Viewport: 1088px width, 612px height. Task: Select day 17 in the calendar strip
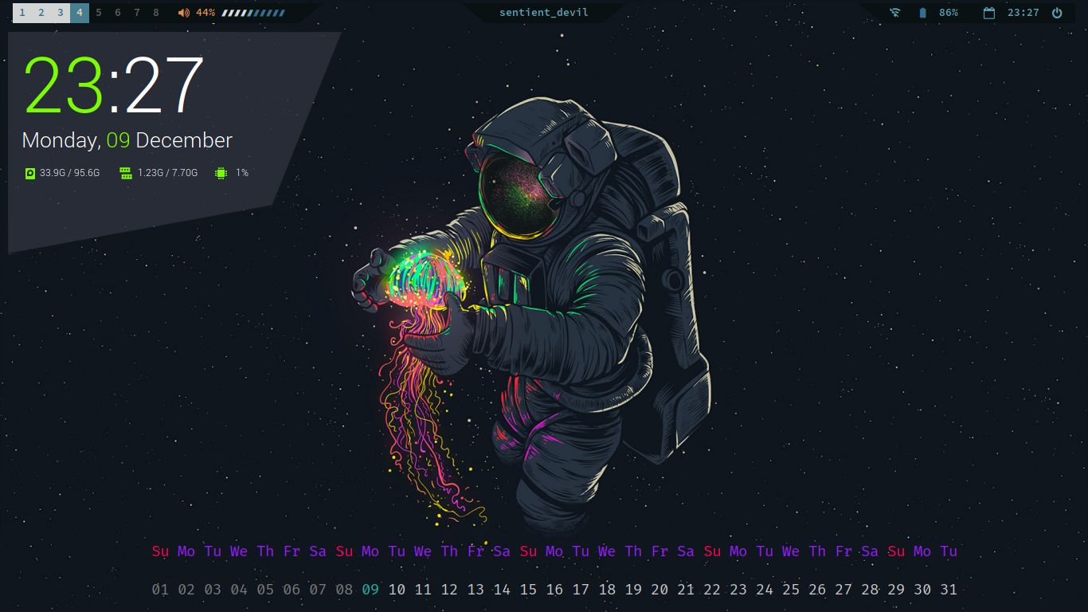581,590
